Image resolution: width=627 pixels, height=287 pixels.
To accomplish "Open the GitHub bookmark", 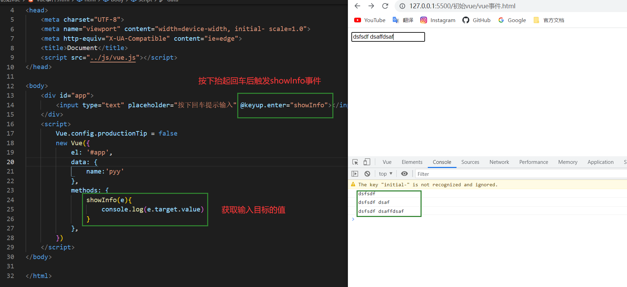I will click(477, 20).
